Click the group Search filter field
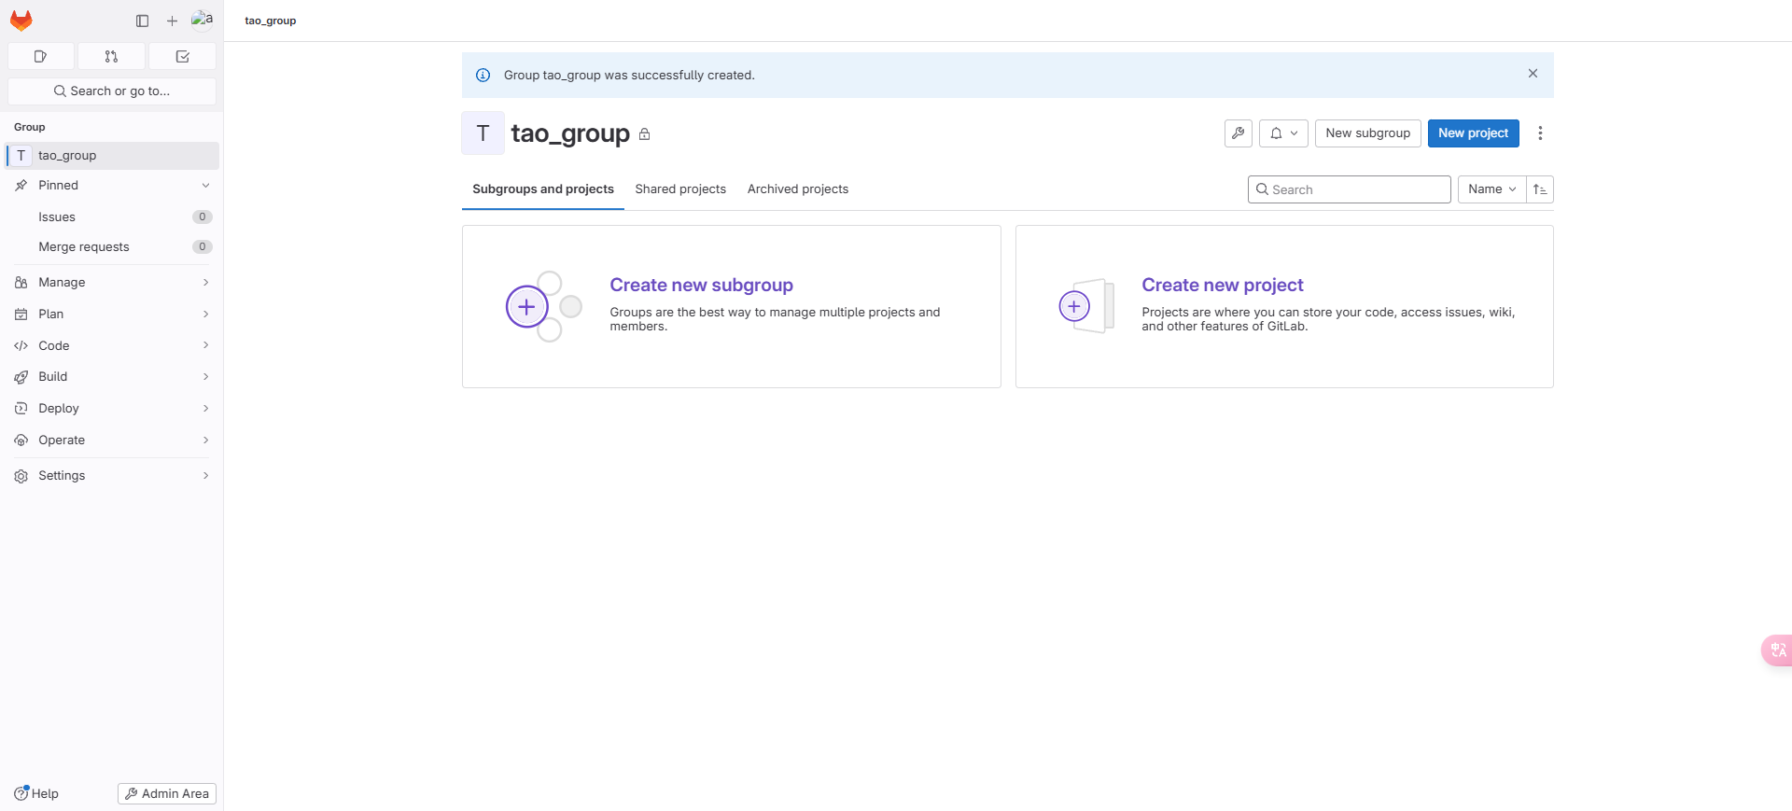The width and height of the screenshot is (1792, 811). pos(1349,189)
